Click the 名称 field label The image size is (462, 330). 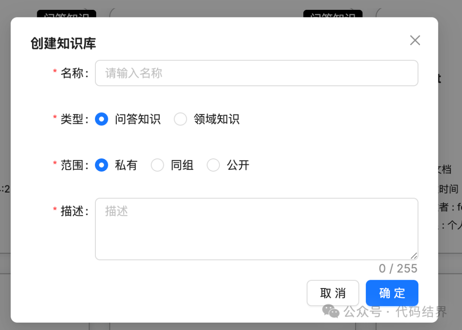(74, 73)
